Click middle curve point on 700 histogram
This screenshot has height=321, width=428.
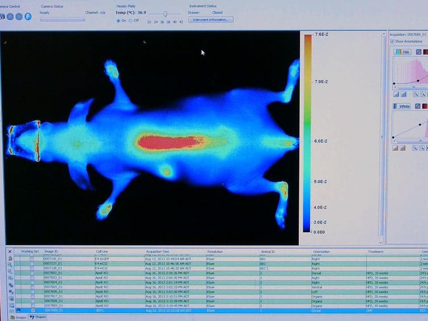418,81
